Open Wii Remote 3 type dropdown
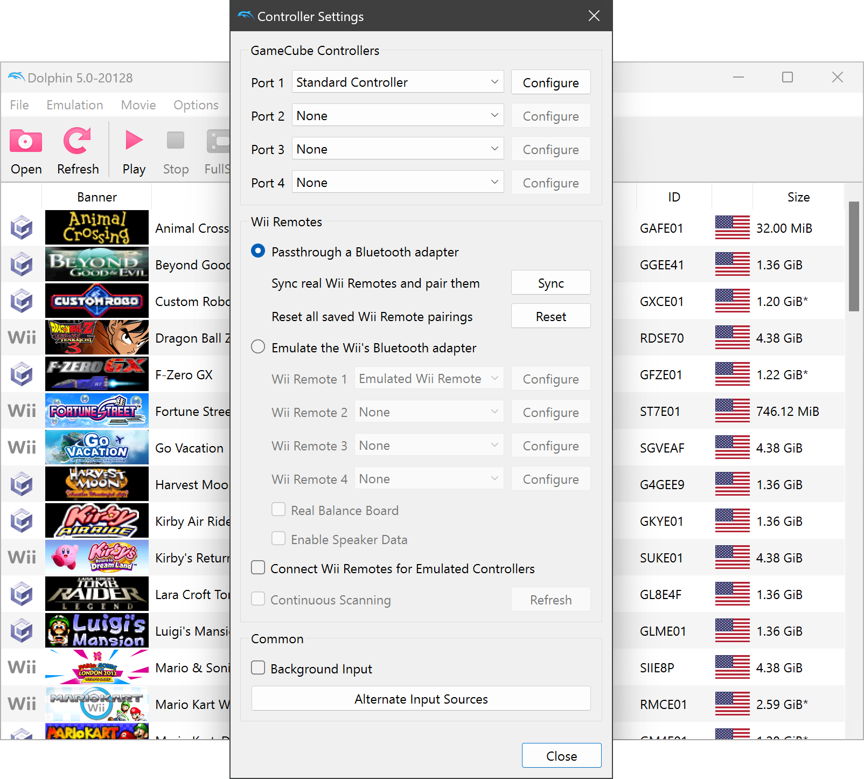The height and width of the screenshot is (779, 864). [429, 445]
